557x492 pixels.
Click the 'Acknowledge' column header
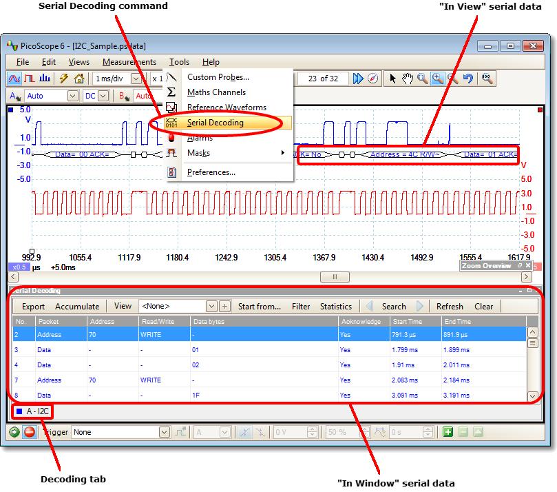(x=364, y=321)
